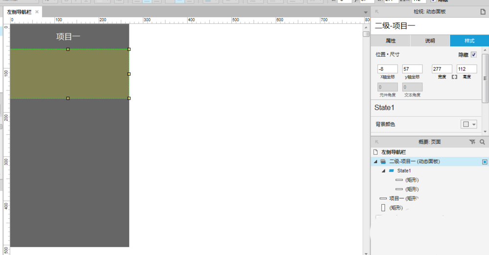Select first (矩形) under State1

click(x=412, y=180)
